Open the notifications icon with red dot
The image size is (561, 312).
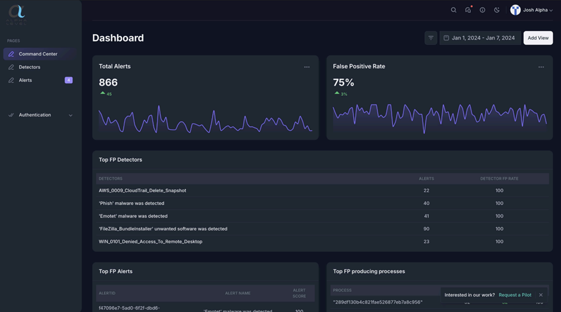coord(468,10)
